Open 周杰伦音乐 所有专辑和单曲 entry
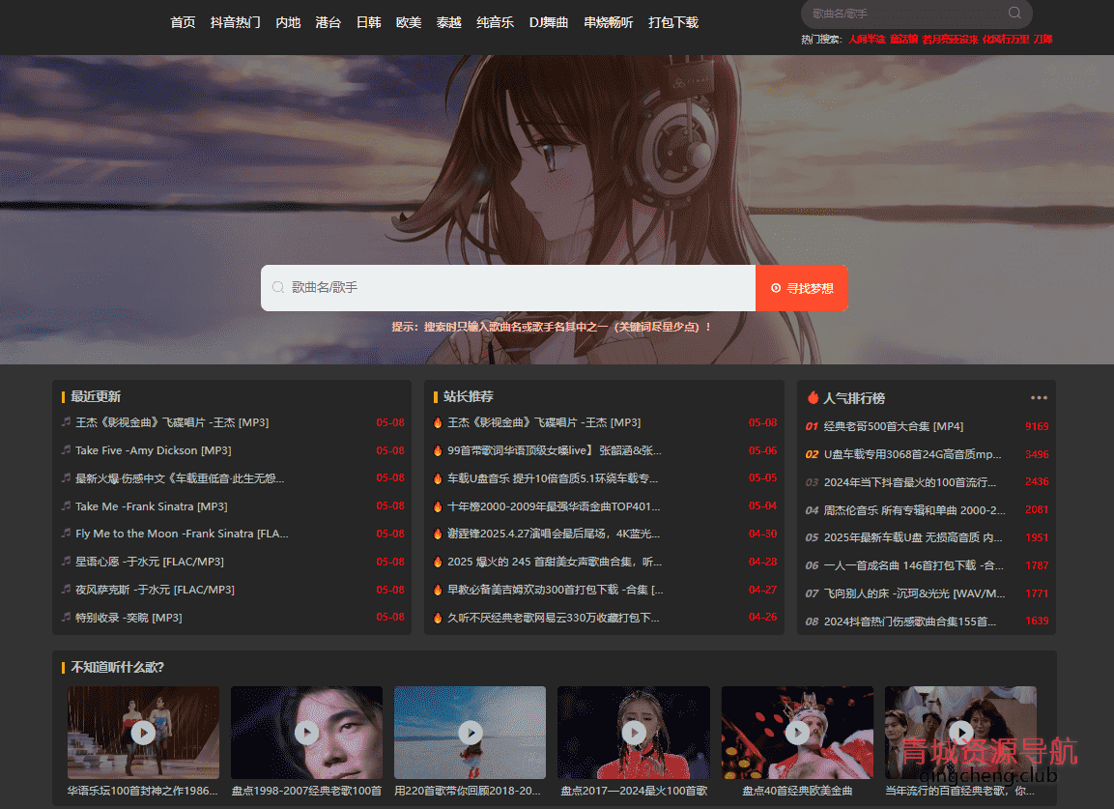This screenshot has height=809, width=1114. (x=914, y=509)
